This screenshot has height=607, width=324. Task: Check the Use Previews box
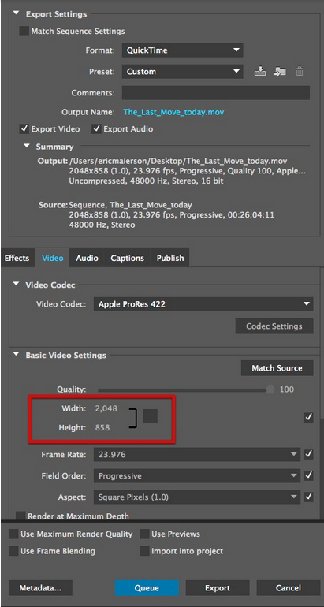click(x=145, y=534)
